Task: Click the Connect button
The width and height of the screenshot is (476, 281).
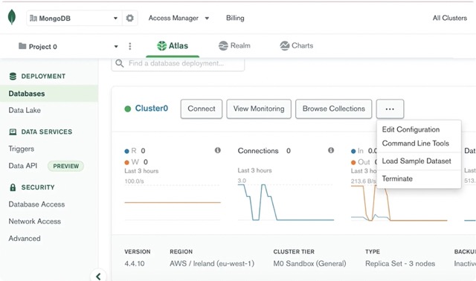Action: coord(202,109)
